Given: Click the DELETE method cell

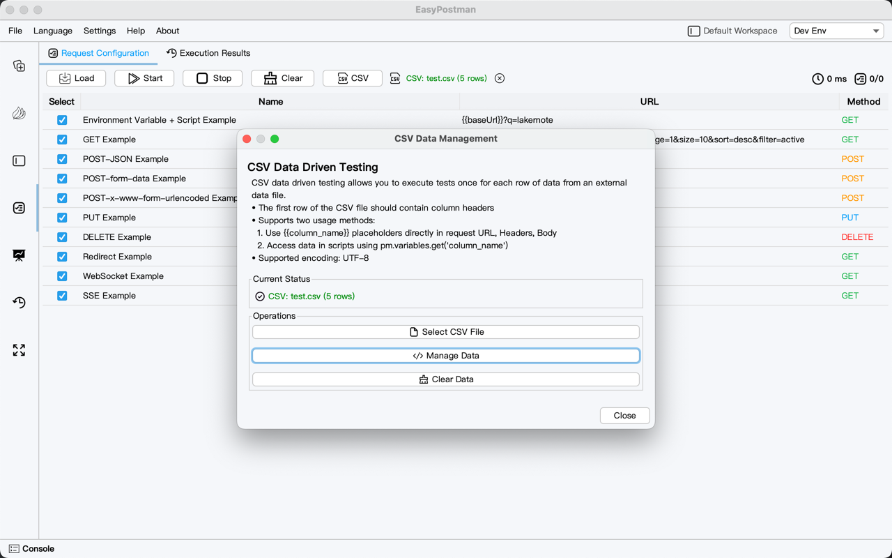Looking at the screenshot, I should click(857, 237).
